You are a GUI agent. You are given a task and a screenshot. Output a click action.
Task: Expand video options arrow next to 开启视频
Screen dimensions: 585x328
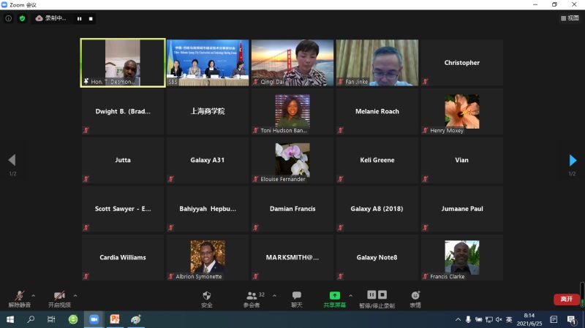pos(75,295)
